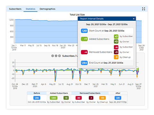
Task: Click 'Oct. 28, 2019 12:00a' under Before
Action: point(37,102)
